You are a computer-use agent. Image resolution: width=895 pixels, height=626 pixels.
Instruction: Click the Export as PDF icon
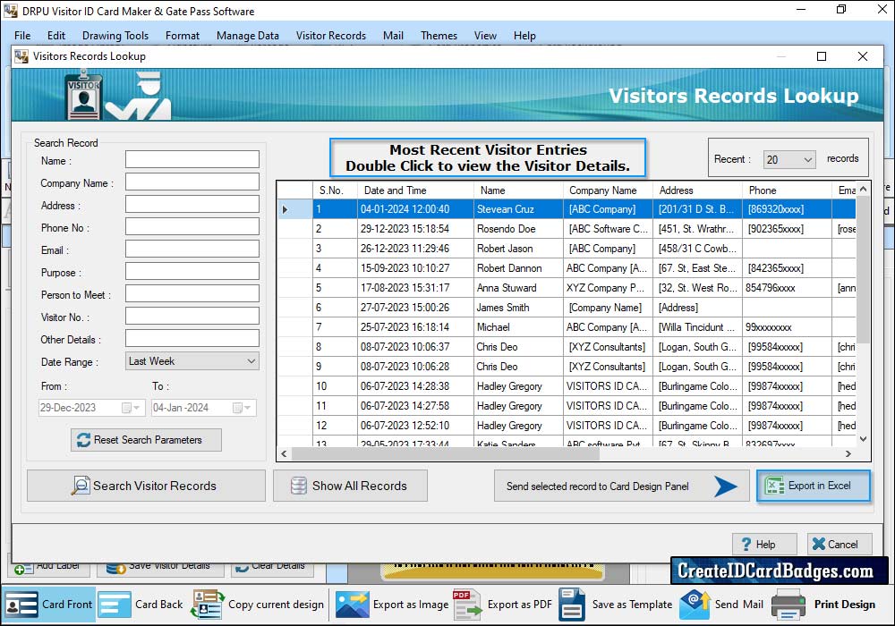point(467,605)
